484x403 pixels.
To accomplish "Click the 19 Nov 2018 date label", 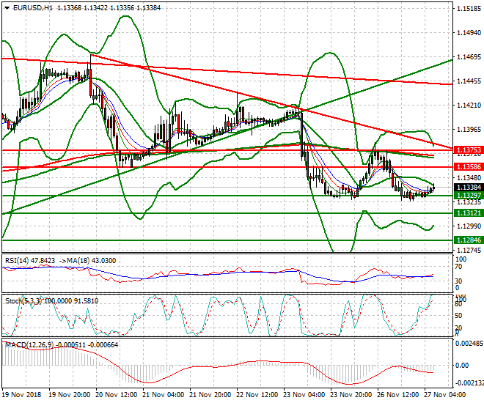I will click(21, 395).
